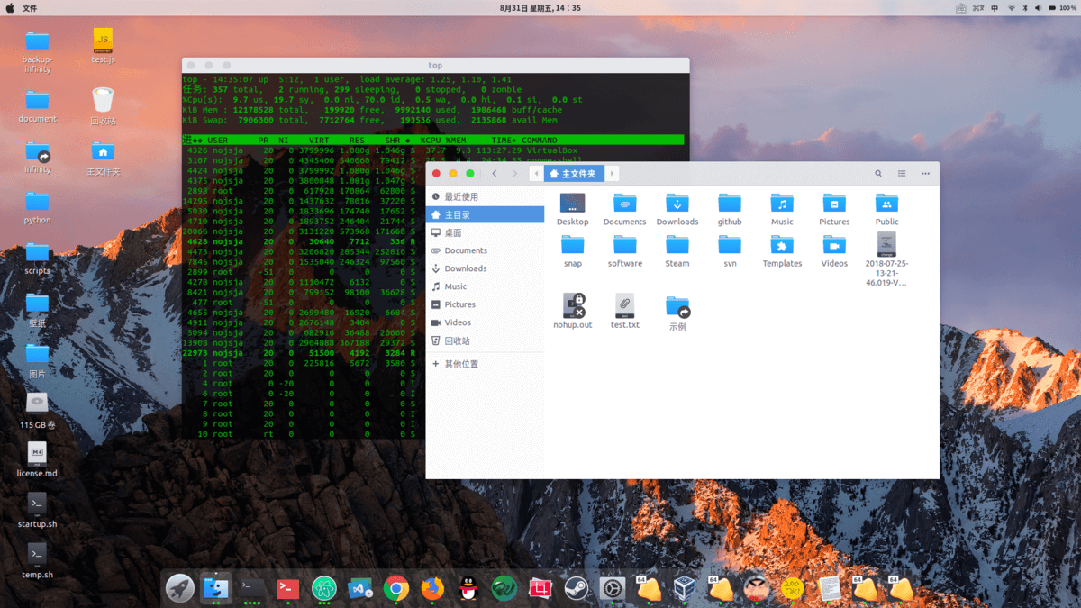Open the options menu via the ⋯ icon
Screen dimensions: 1081x608
(x=924, y=173)
